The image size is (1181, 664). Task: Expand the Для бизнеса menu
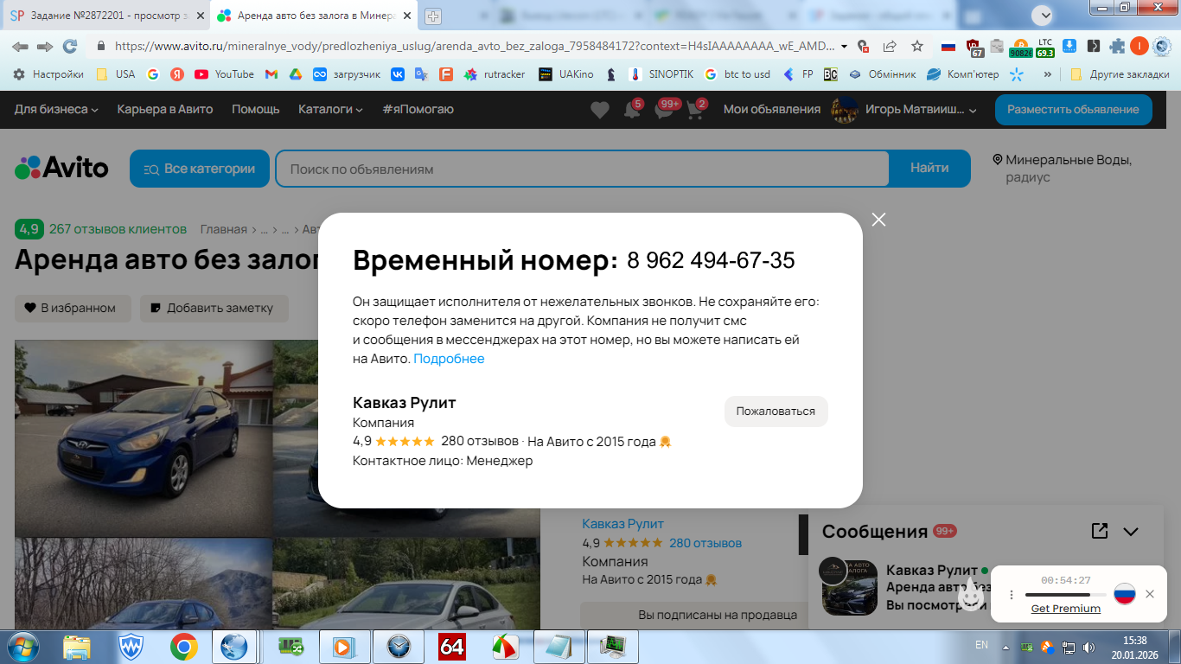click(x=56, y=110)
